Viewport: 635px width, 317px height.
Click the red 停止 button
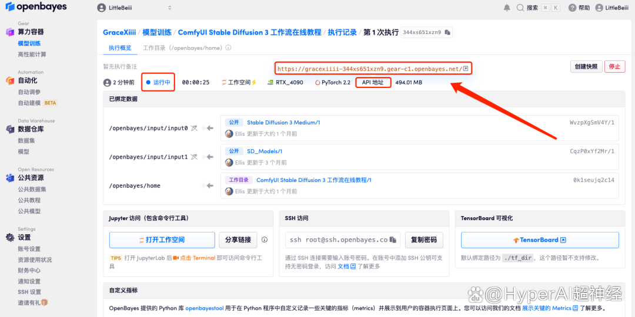pos(615,67)
